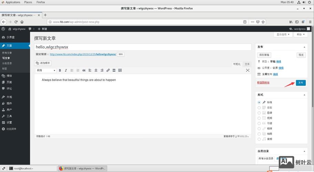Open the Firefox home page button
Viewport: 314px width, 172px height.
22,22
